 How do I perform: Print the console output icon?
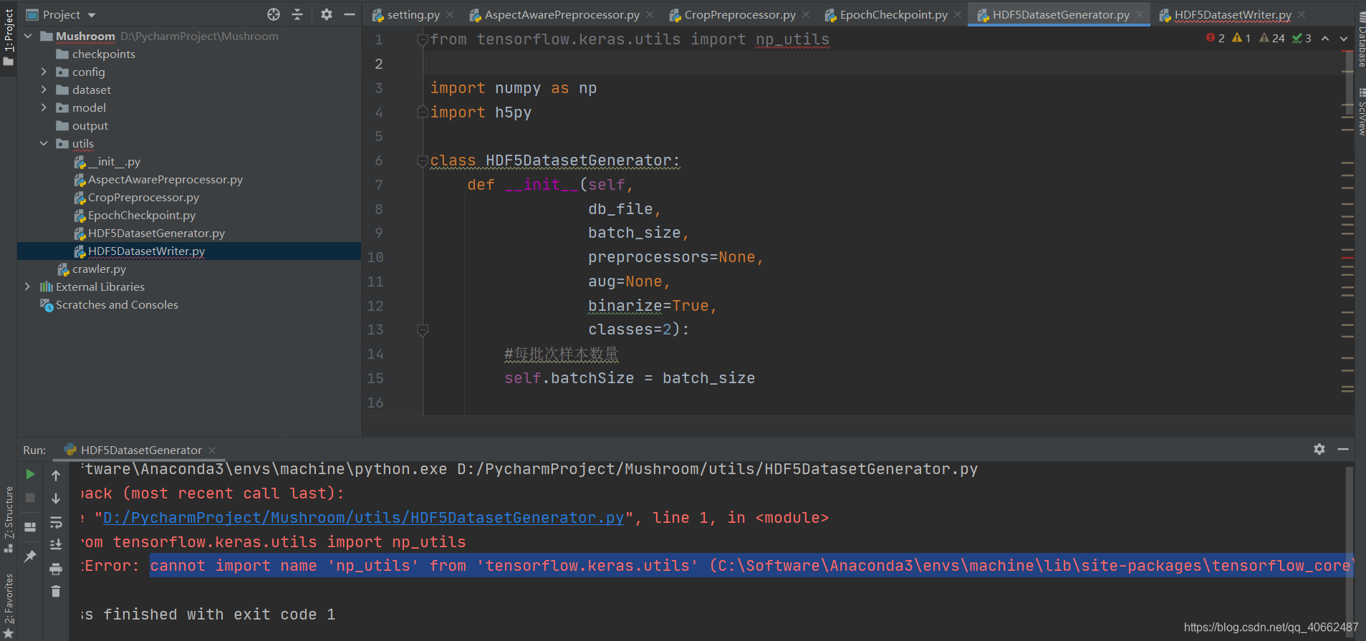click(x=56, y=569)
